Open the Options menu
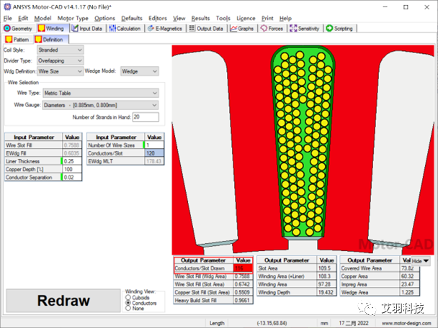The width and height of the screenshot is (438, 328). coord(104,19)
